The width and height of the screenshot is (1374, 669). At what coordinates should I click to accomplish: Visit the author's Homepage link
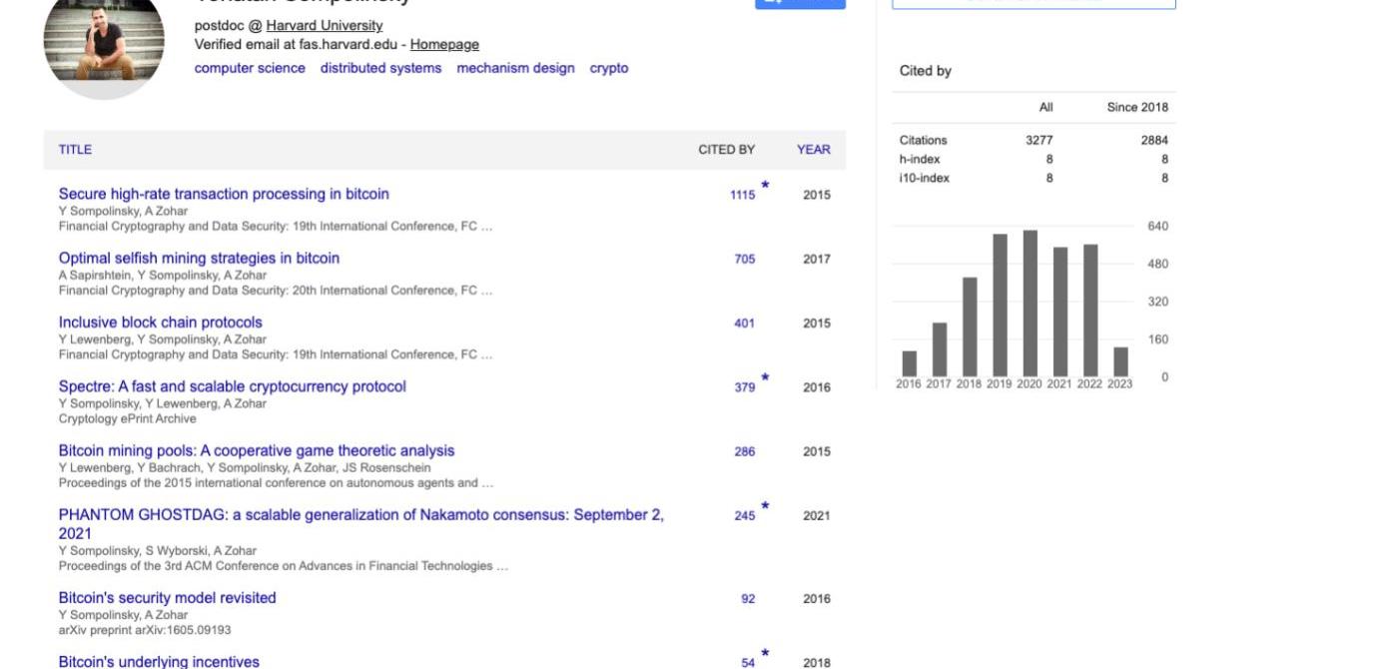(444, 45)
